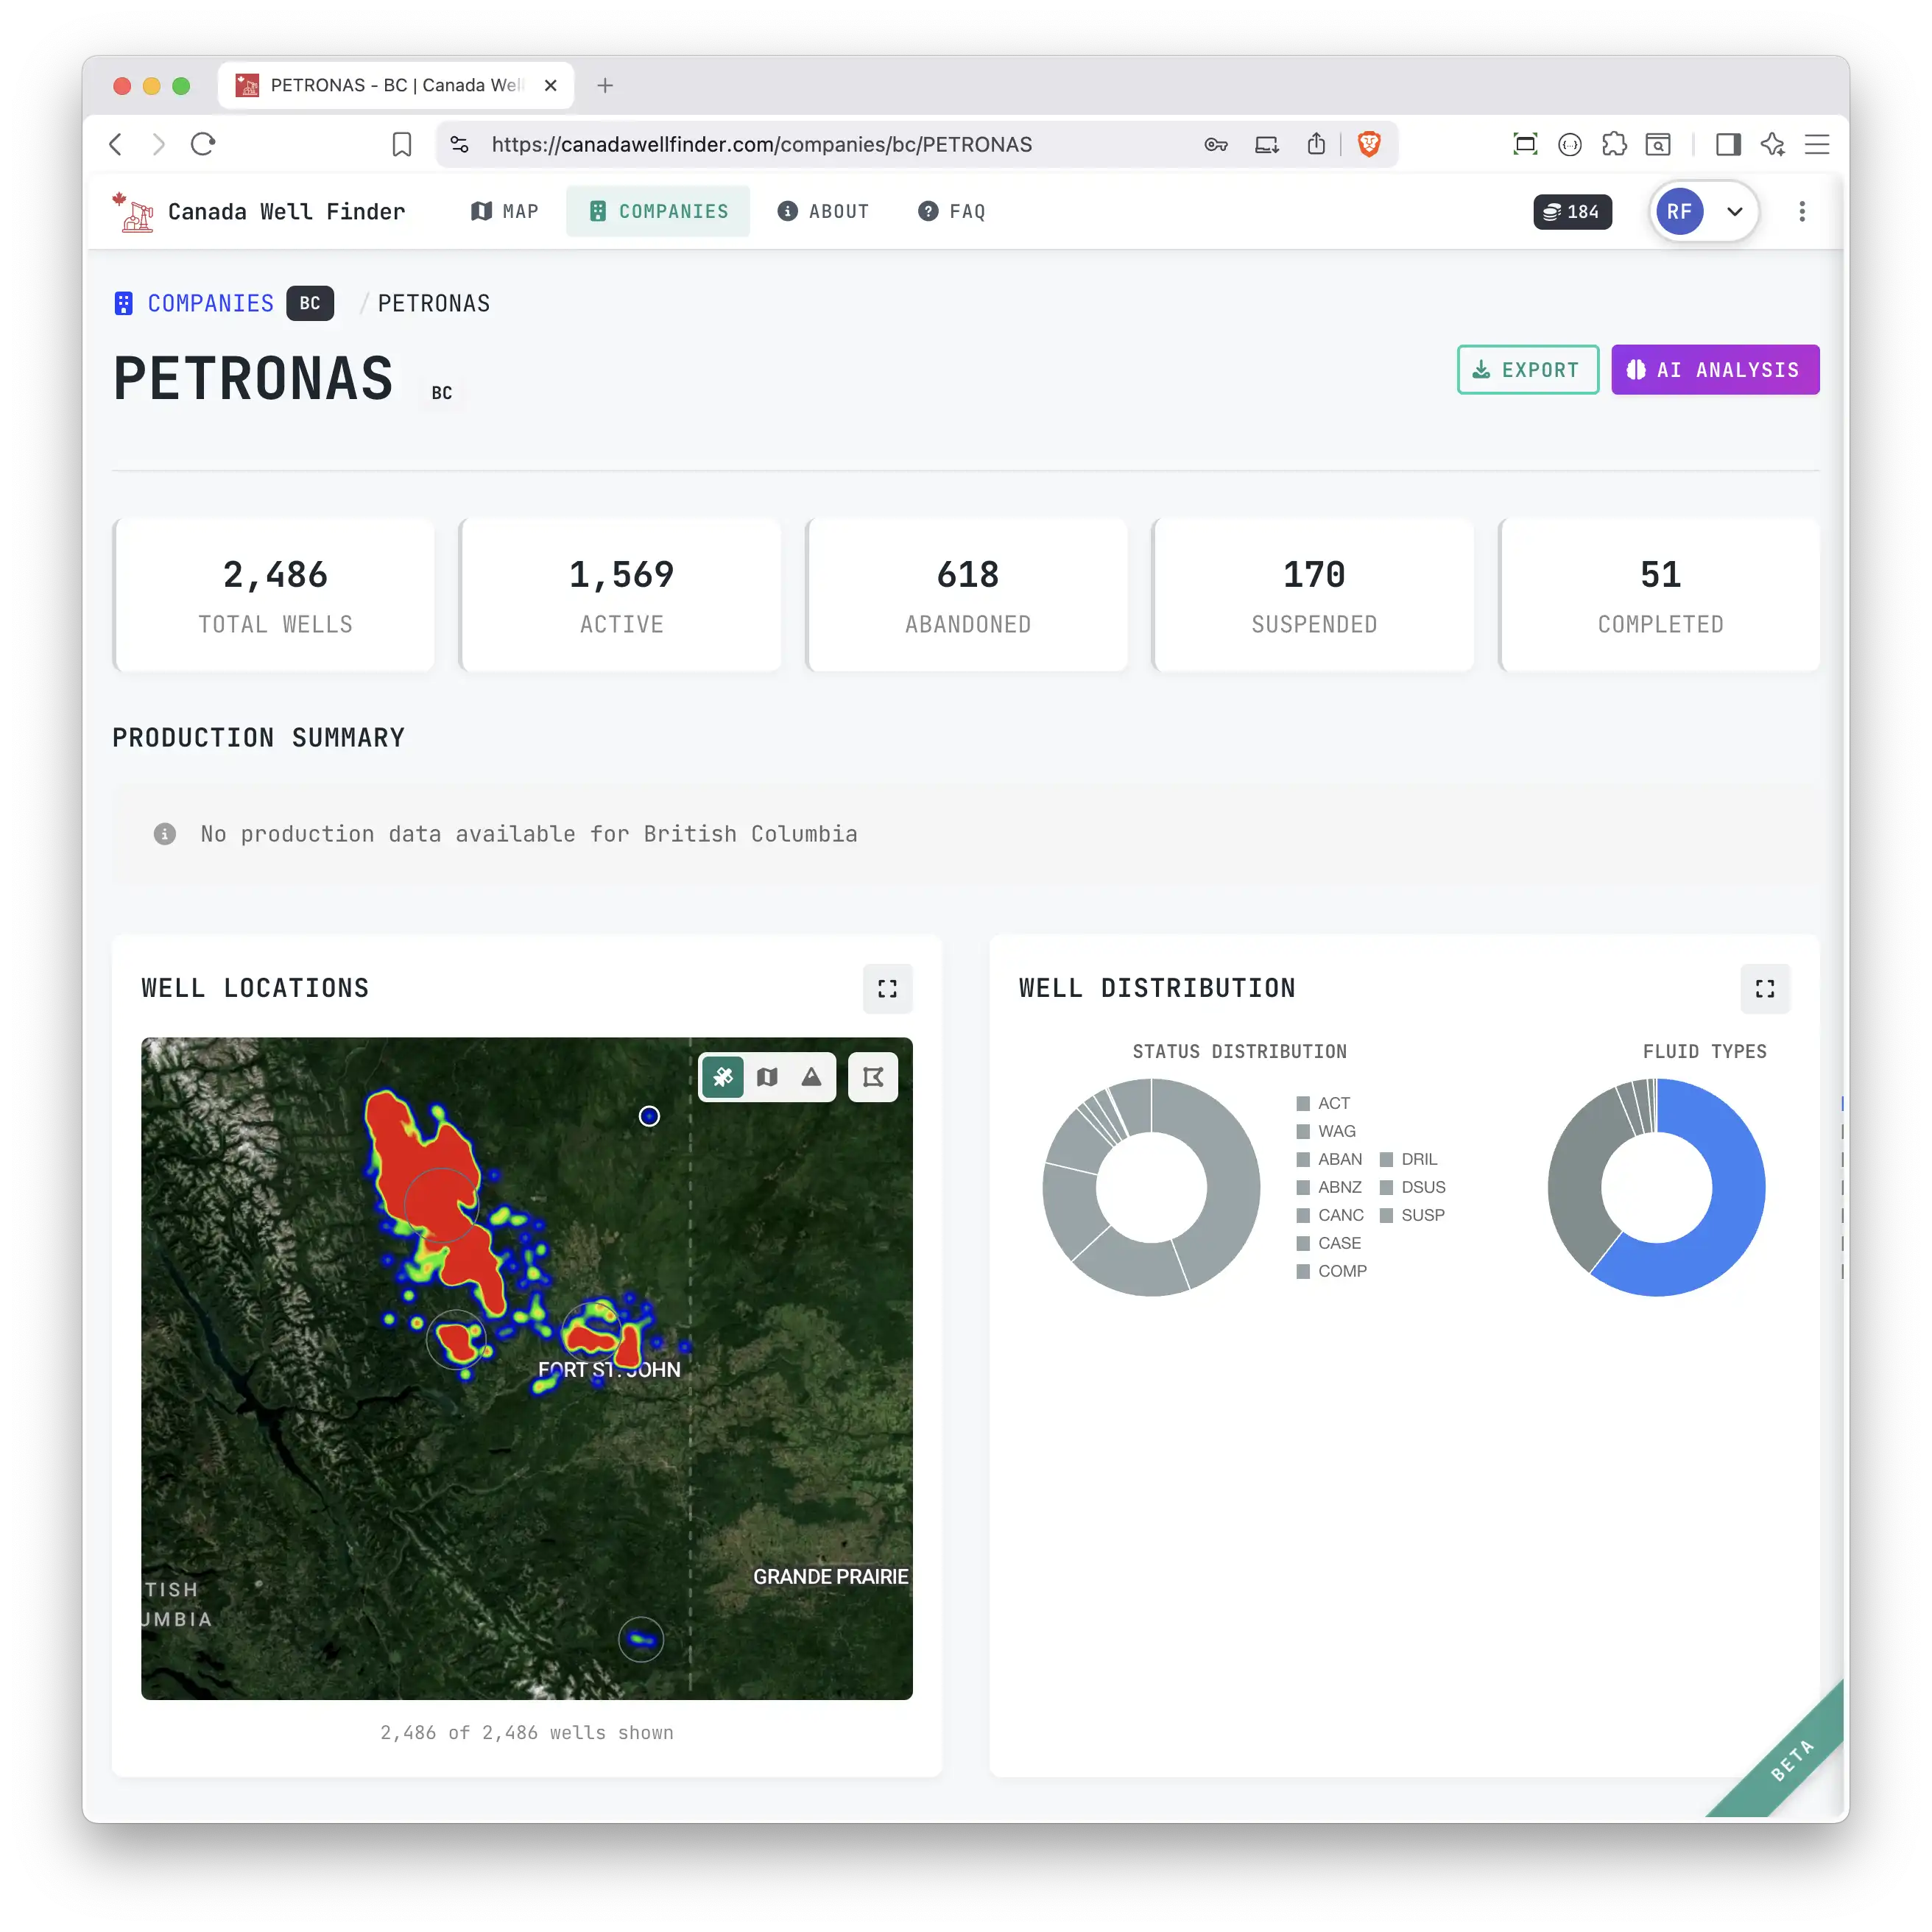1932x1932 pixels.
Task: Expand Well Locations panel to fullscreen
Action: (887, 988)
